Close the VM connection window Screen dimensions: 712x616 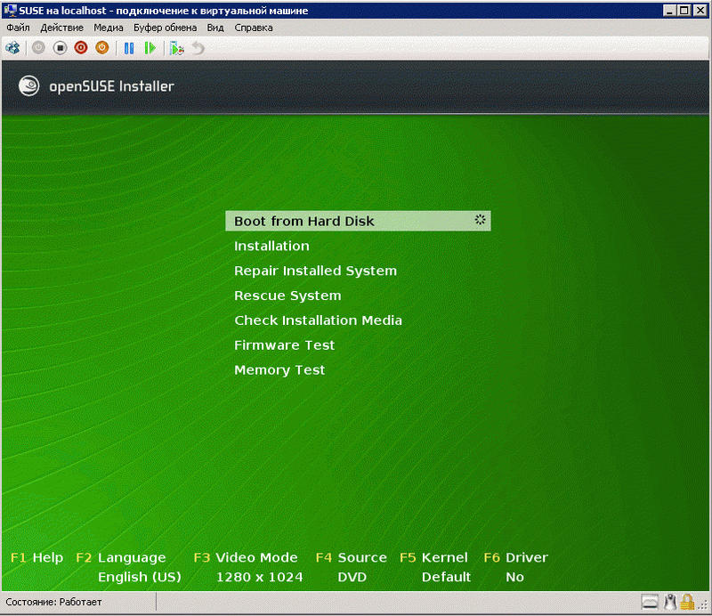tap(700, 10)
